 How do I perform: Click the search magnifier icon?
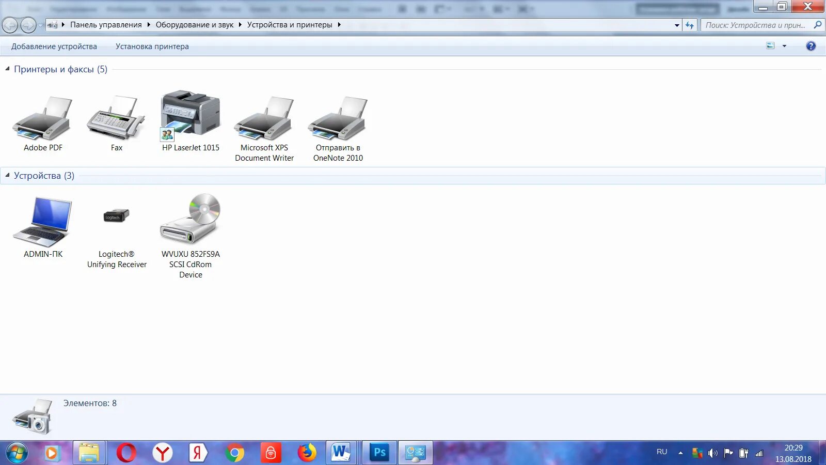point(817,25)
